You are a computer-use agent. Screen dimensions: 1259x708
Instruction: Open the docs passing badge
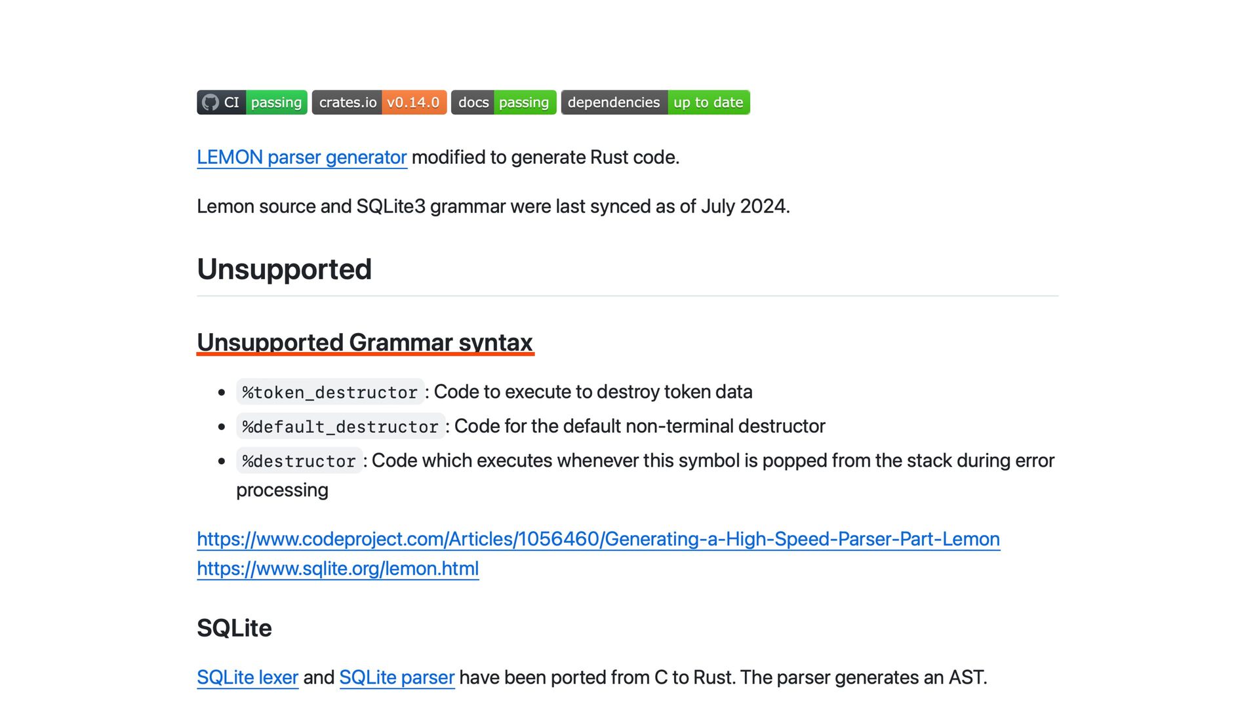tap(503, 102)
